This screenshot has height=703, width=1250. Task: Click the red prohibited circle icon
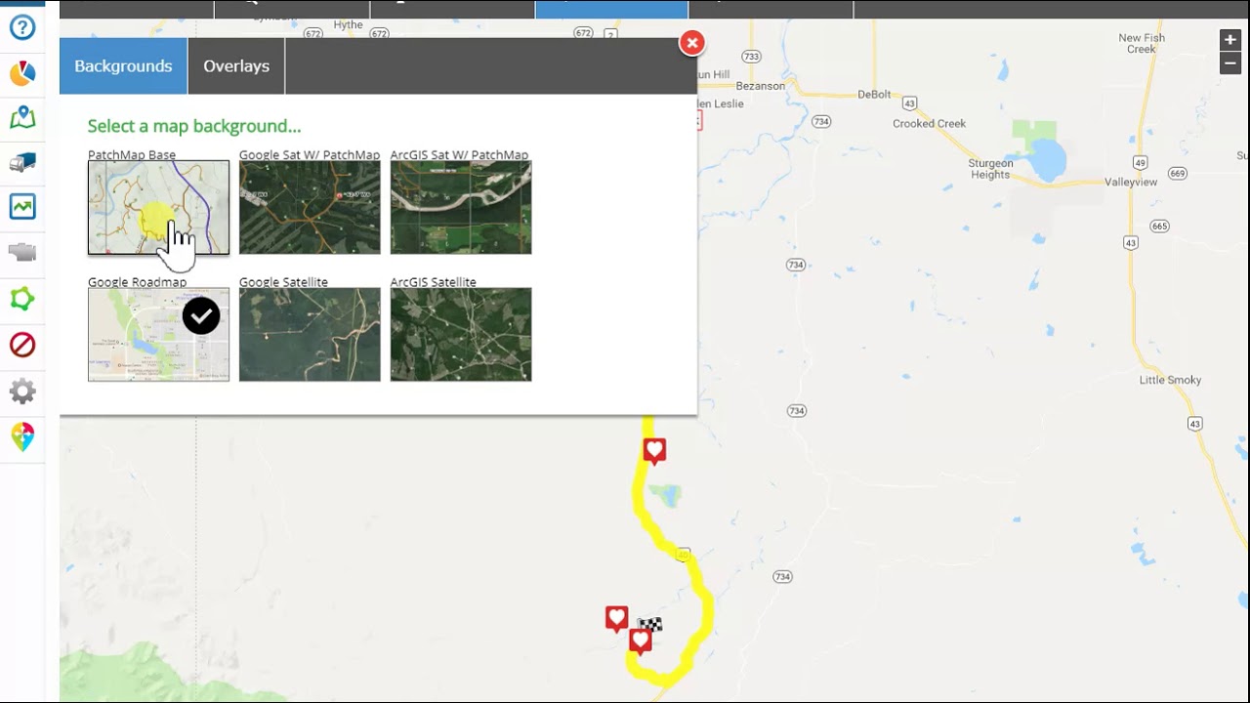(x=22, y=345)
